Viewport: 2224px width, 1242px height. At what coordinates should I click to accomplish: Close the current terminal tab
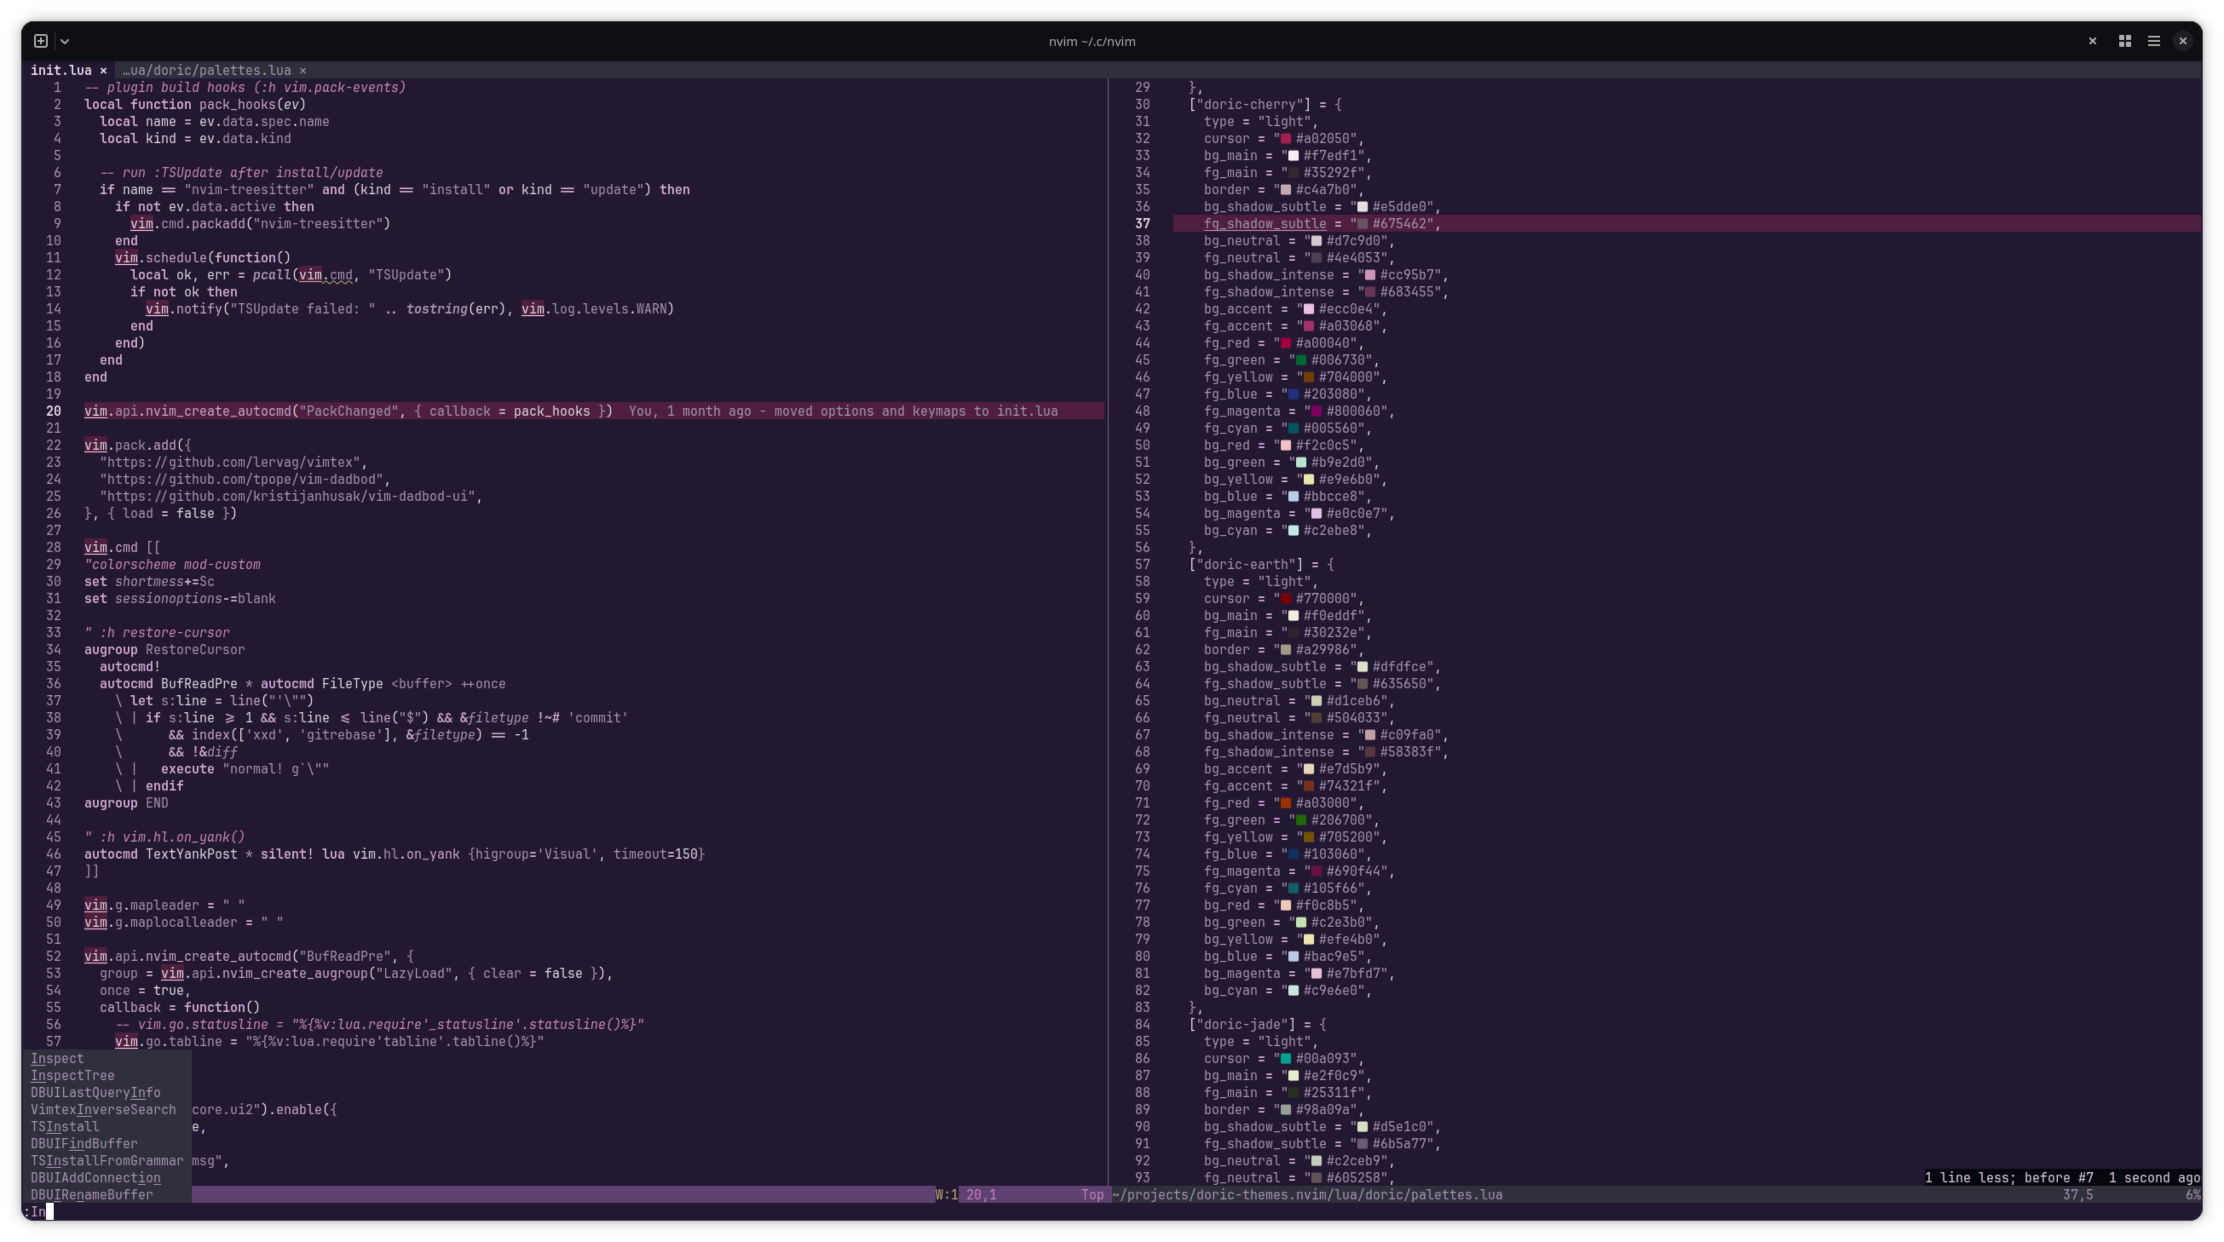point(2092,40)
